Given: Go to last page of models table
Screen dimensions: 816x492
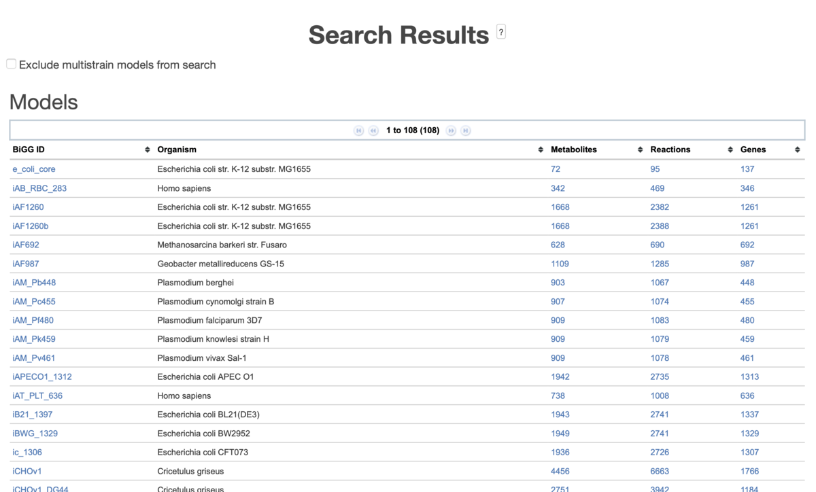Looking at the screenshot, I should coord(466,130).
